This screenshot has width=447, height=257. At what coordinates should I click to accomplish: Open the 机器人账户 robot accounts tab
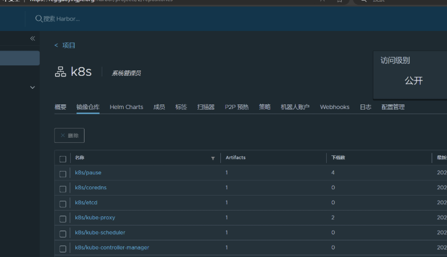click(295, 107)
